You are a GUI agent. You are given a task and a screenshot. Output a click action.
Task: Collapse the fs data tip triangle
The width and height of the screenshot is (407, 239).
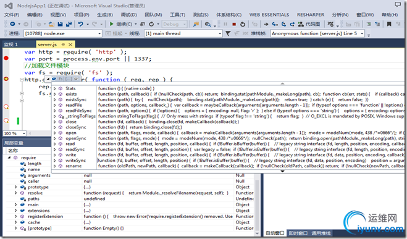[48, 78]
